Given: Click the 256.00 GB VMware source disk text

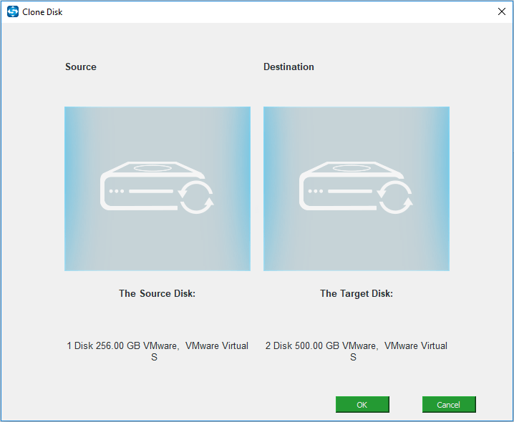Looking at the screenshot, I should coord(157,346).
